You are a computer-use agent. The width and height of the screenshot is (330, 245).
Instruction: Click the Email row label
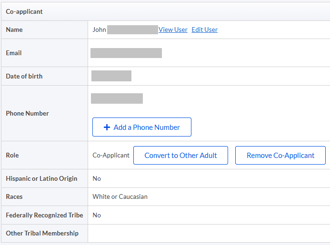14,53
